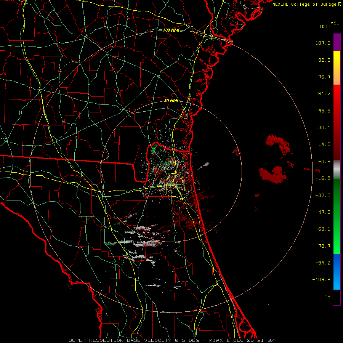Select the 30.1 velocity scale label
Viewport: 343px width, 343px height.
point(324,128)
